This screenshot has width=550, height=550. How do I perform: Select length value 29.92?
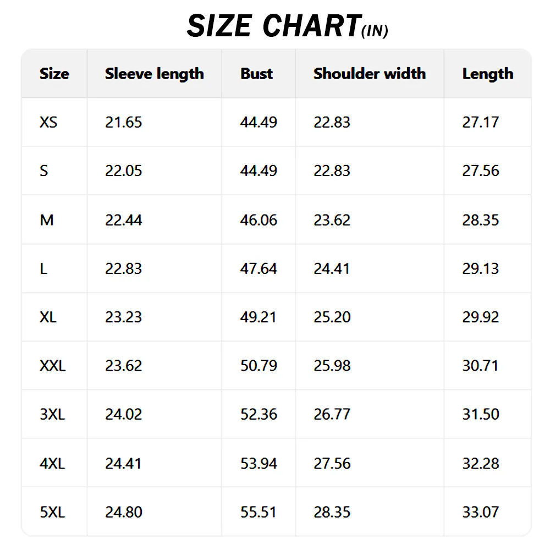tap(481, 317)
